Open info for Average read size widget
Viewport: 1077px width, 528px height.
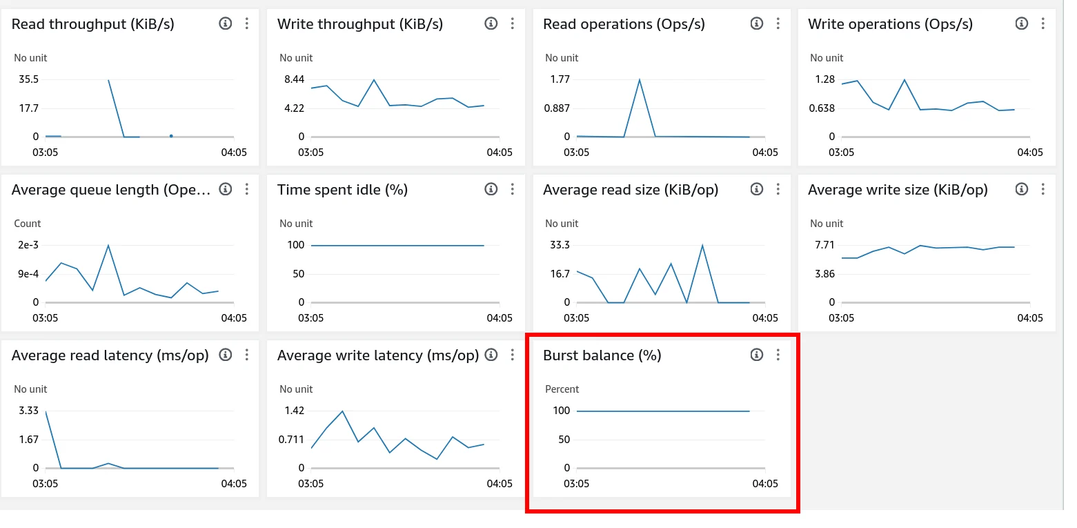757,189
